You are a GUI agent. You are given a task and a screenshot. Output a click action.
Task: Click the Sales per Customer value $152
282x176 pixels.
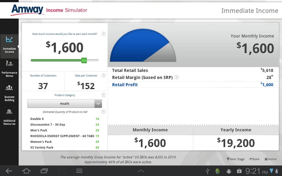pos(86,86)
